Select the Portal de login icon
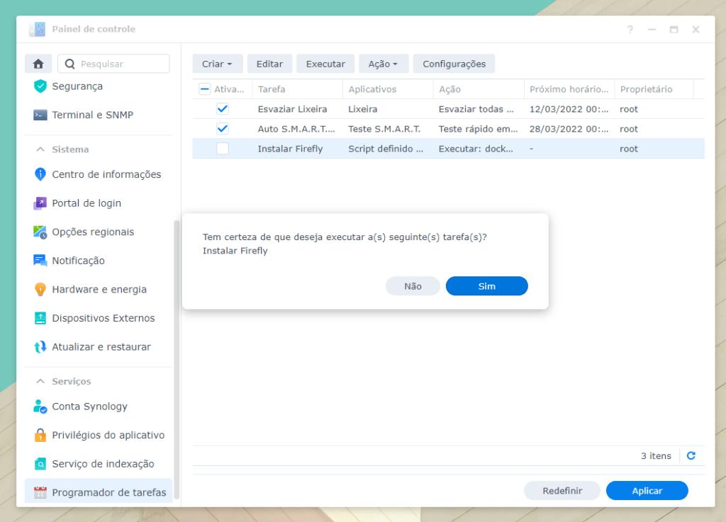Image resolution: width=726 pixels, height=522 pixels. pos(40,203)
